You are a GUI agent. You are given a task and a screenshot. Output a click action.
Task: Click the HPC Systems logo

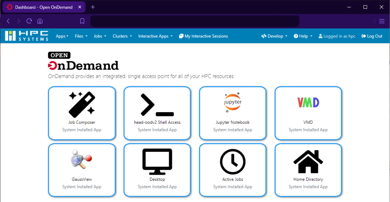(x=27, y=36)
